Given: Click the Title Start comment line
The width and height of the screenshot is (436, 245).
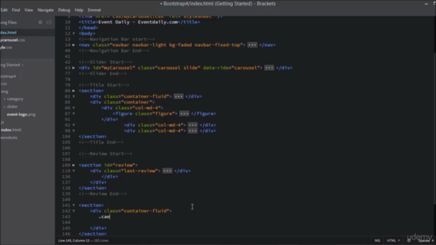Looking at the screenshot, I should click(104, 85).
